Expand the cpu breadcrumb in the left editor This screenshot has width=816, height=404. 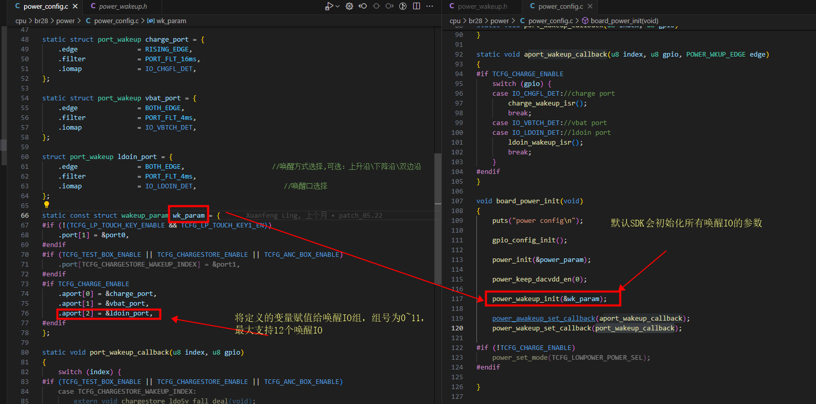[21, 21]
